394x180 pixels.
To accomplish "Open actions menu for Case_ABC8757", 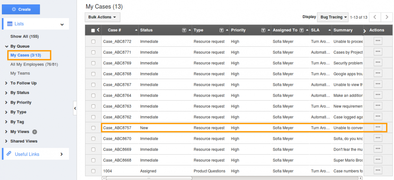I will [x=378, y=127].
